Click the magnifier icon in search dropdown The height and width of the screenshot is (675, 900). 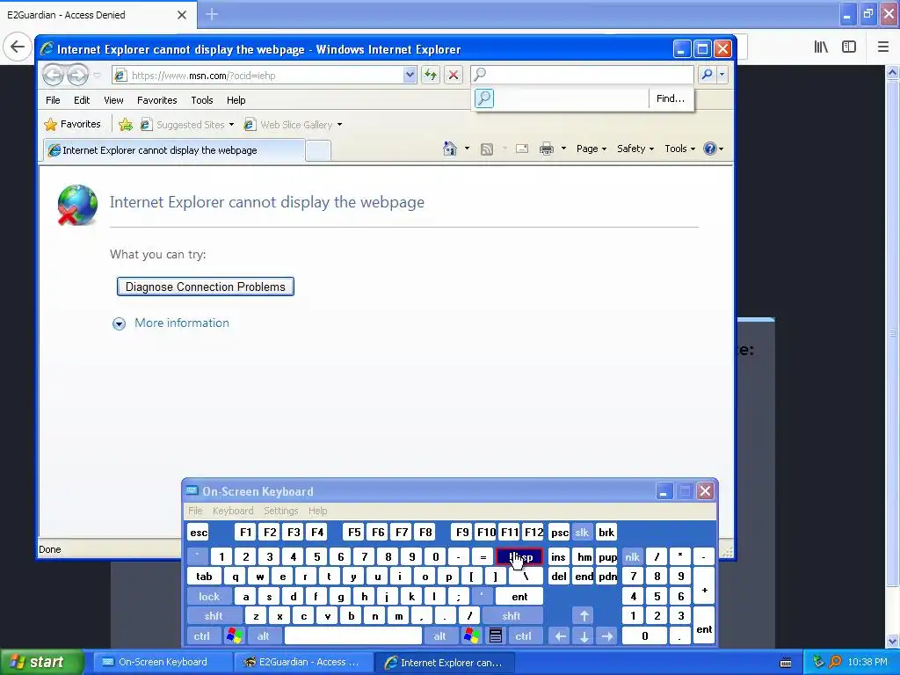click(x=484, y=98)
